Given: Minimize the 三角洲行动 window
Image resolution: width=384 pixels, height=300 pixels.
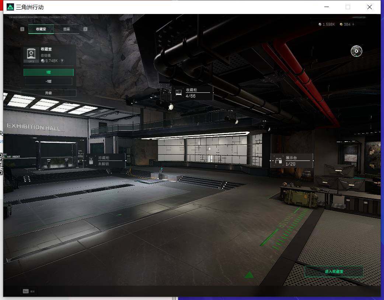Looking at the screenshot, I should tap(327, 7).
